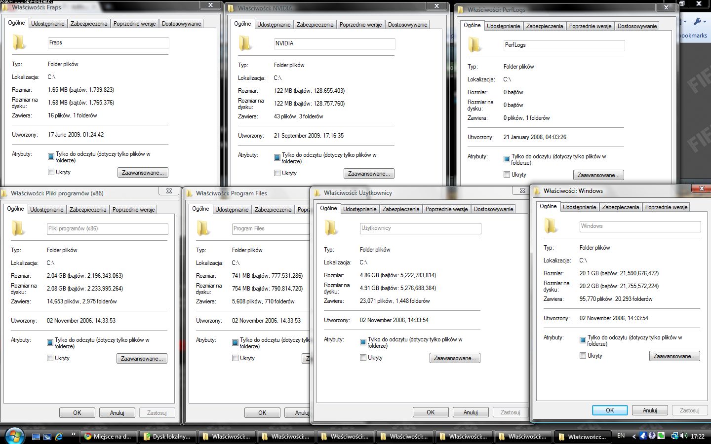Toggle 'Ukryty' in Pliki programów (x86) window
Screen dimensions: 711x444
50,358
